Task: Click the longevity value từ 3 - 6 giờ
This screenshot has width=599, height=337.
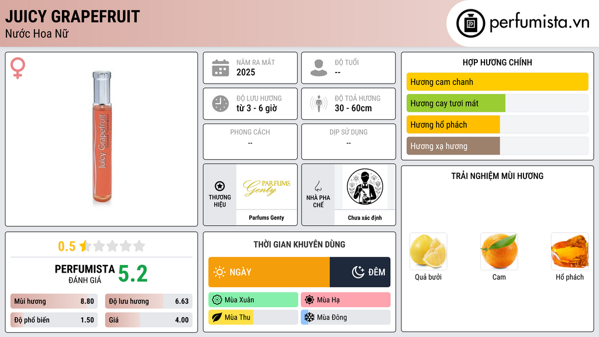Action: [257, 108]
